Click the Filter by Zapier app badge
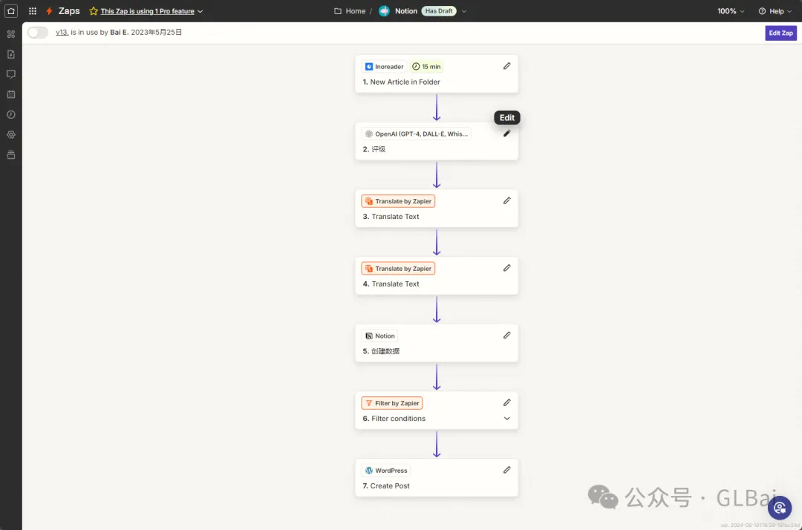 click(x=392, y=403)
